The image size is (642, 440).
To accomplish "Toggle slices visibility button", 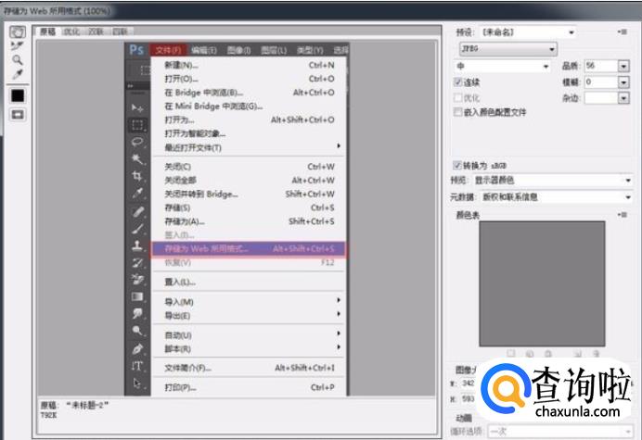I will click(18, 115).
